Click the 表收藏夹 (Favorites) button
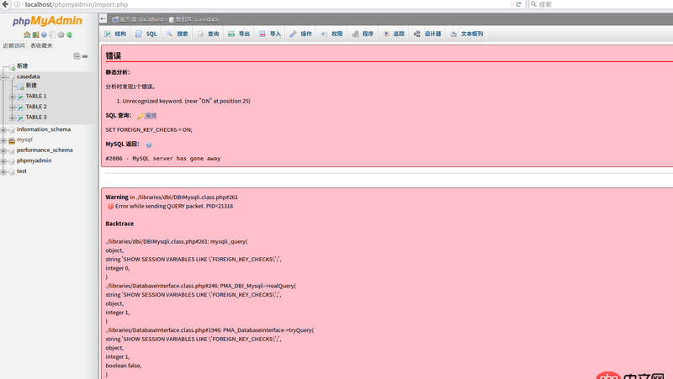The width and height of the screenshot is (673, 379). [x=41, y=45]
